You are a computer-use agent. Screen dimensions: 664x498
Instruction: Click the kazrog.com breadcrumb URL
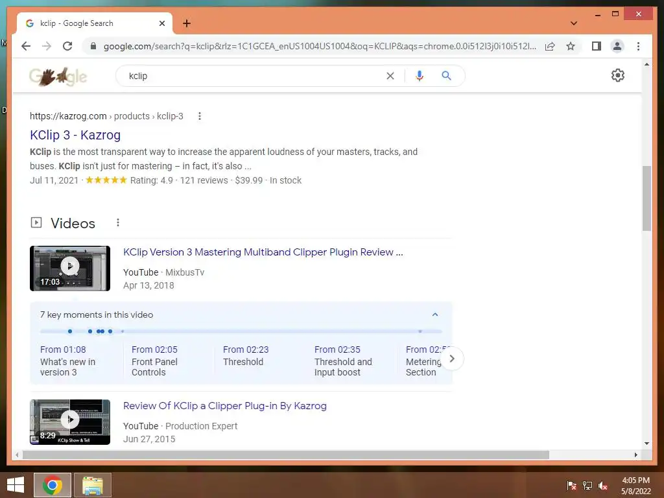[106, 116]
